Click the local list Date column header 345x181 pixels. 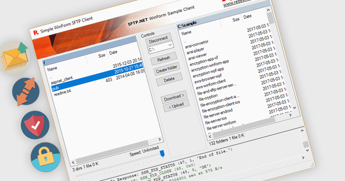point(247,17)
